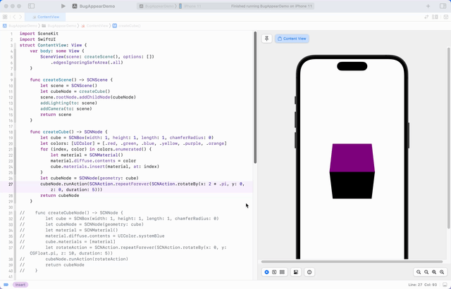Click 'struct ContentView: View {' text
This screenshot has width=451, height=289.
[54, 45]
